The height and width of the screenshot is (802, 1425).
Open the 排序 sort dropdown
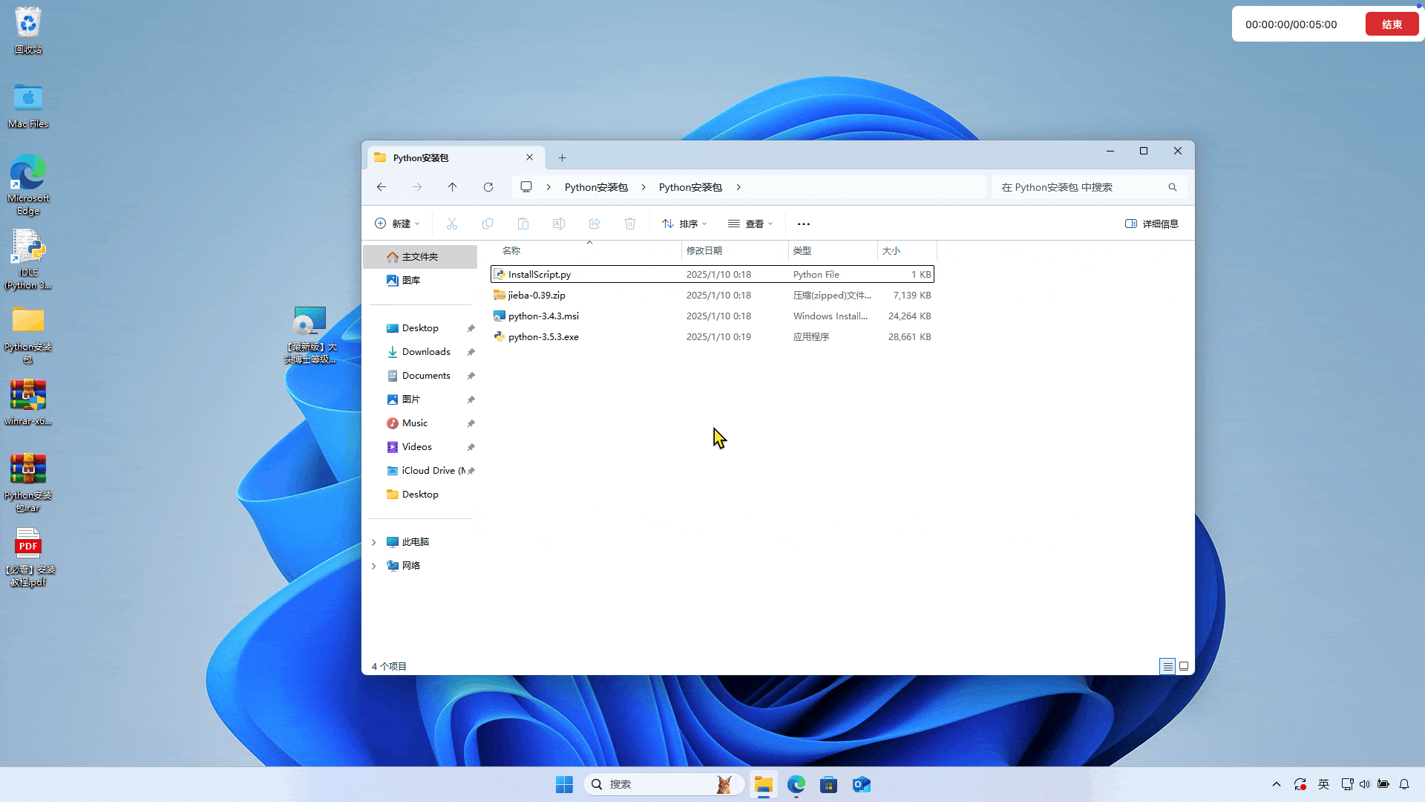tap(684, 224)
